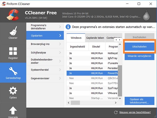Viewport: 157px width, 118px height.
Task: Click horizontal scrollbar left arrow
Action: pos(68,103)
